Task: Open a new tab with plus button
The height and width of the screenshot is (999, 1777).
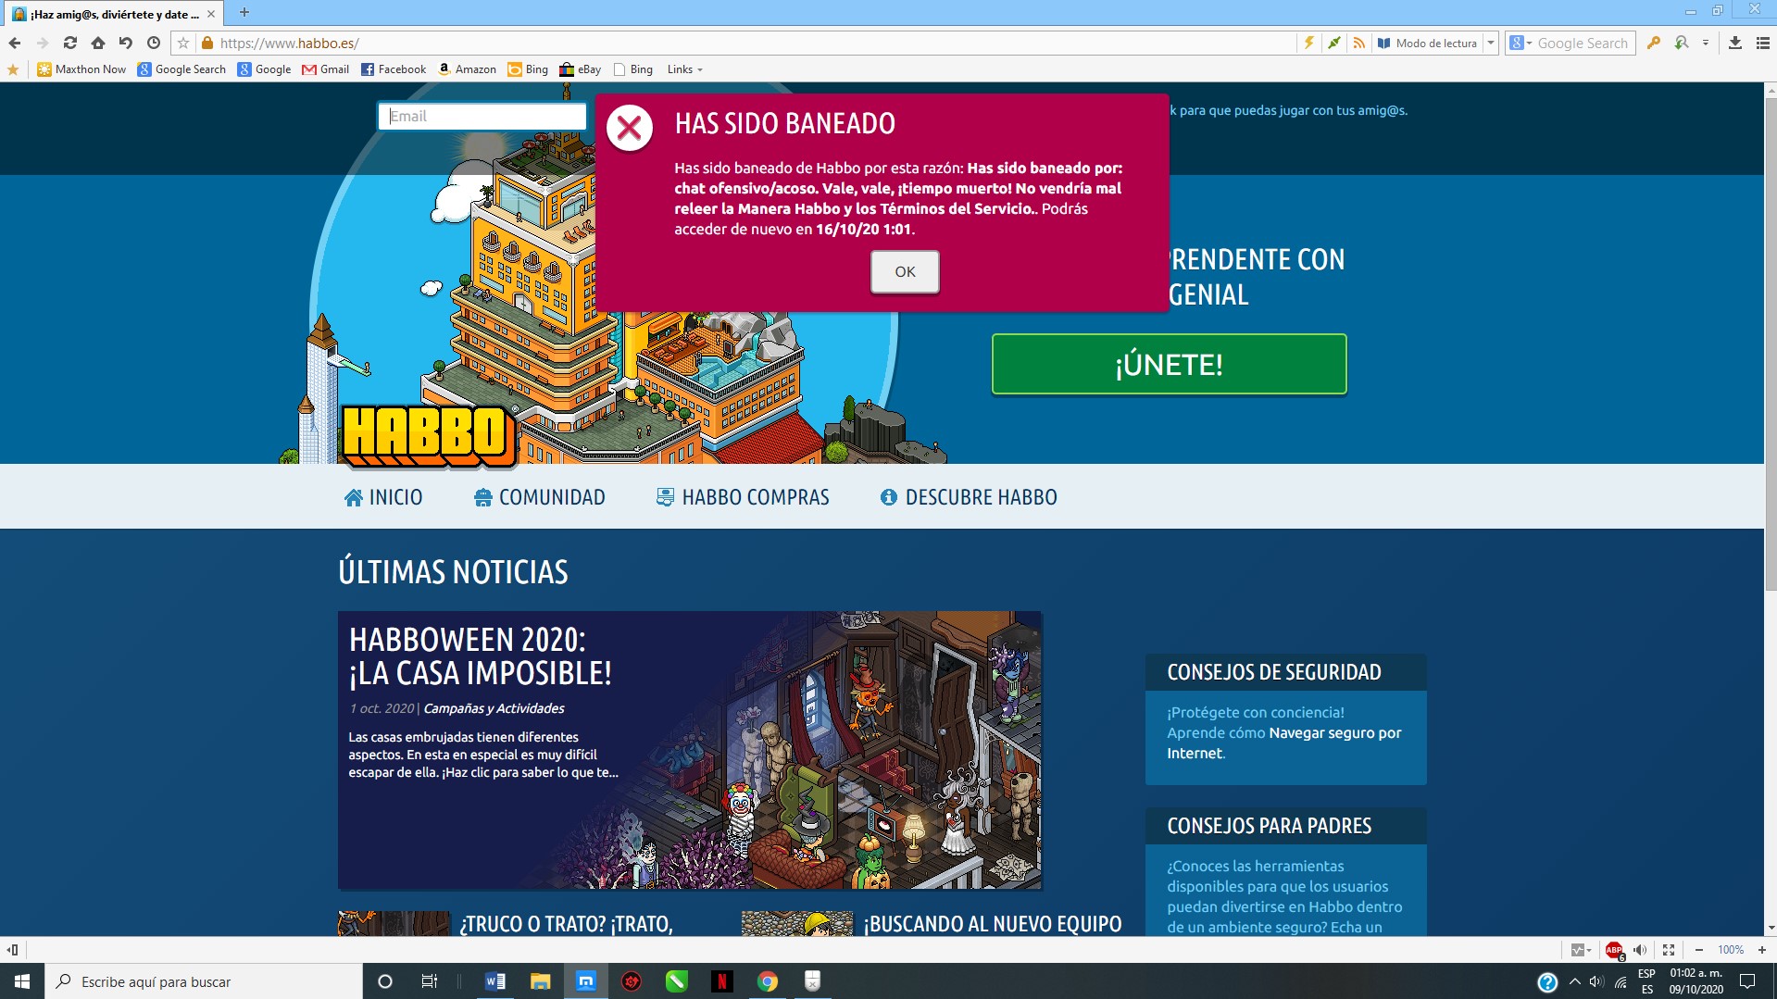Action: [x=244, y=12]
